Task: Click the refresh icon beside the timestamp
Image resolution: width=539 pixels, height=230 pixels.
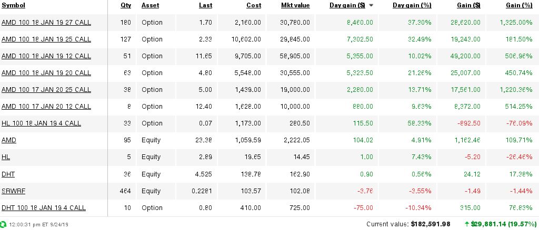Action: [4, 224]
